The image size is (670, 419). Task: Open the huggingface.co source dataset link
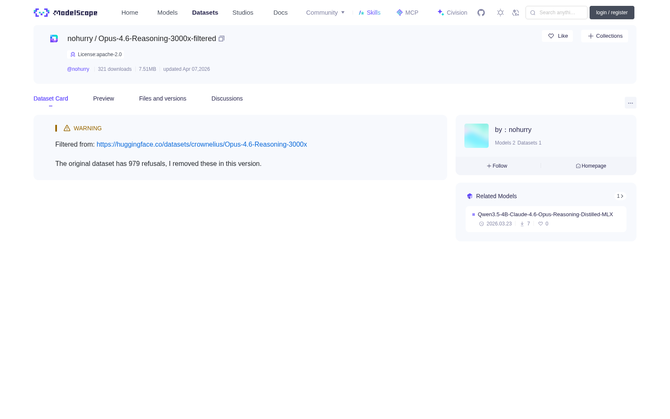click(x=202, y=144)
